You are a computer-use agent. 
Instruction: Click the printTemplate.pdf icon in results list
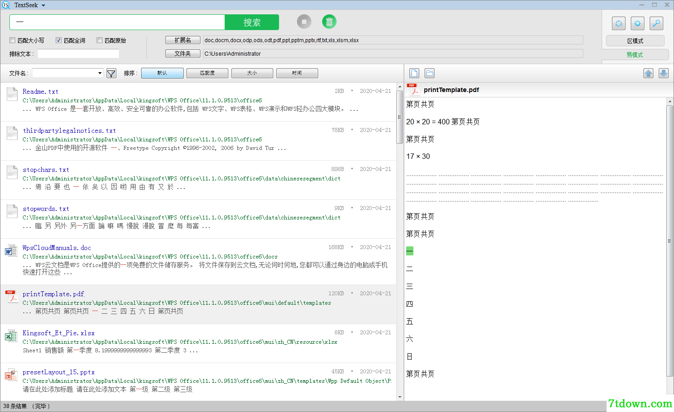(11, 296)
